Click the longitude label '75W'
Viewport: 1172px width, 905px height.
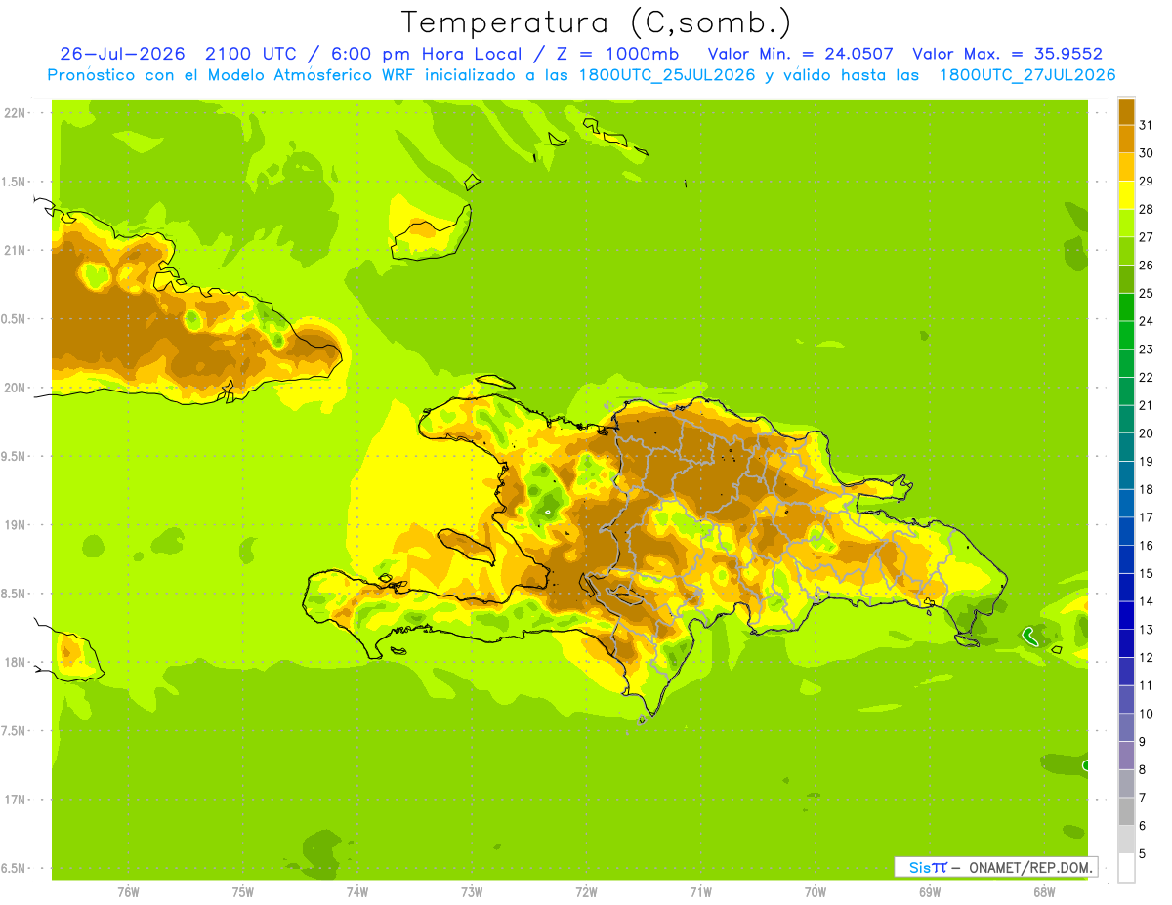[x=242, y=891]
